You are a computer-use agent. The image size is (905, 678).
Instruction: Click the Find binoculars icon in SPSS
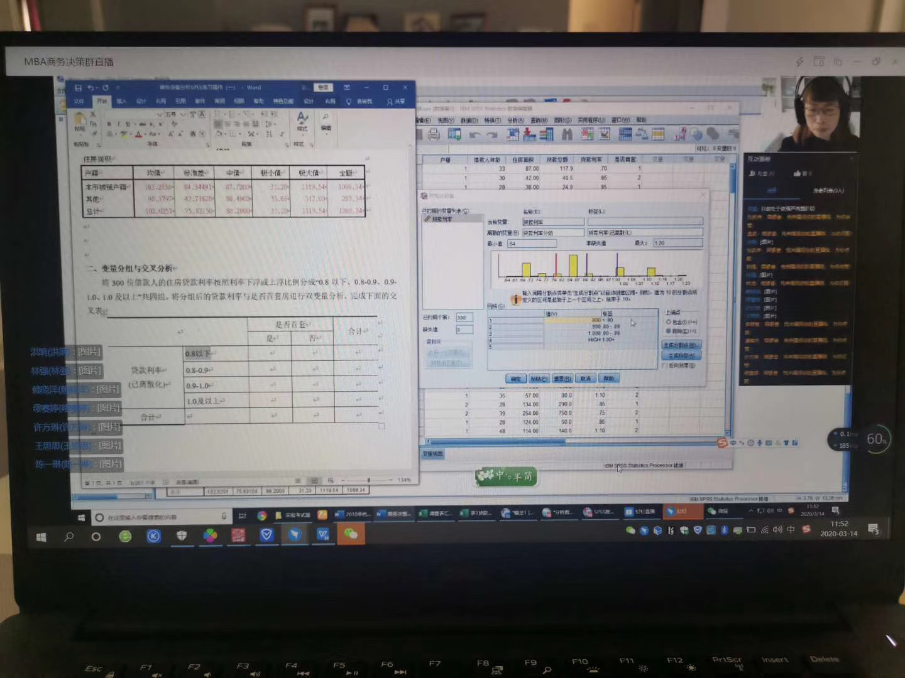567,134
